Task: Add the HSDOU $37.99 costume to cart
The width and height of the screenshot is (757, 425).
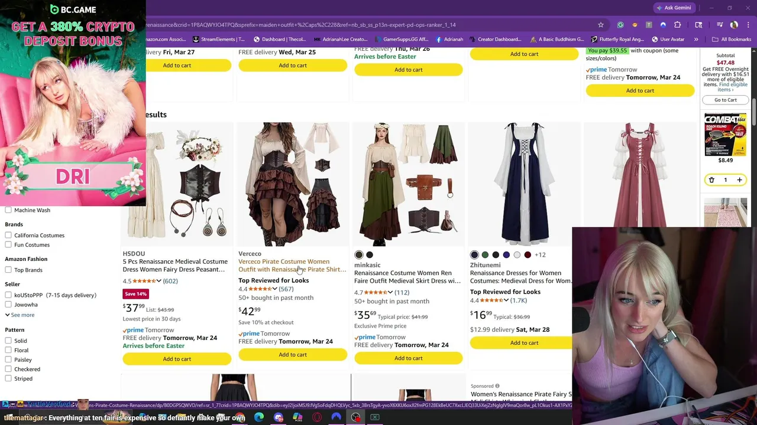Action: pyautogui.click(x=177, y=359)
